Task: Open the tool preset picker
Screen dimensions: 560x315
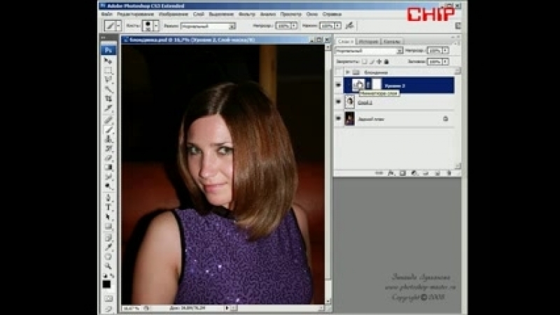Action: click(x=118, y=26)
